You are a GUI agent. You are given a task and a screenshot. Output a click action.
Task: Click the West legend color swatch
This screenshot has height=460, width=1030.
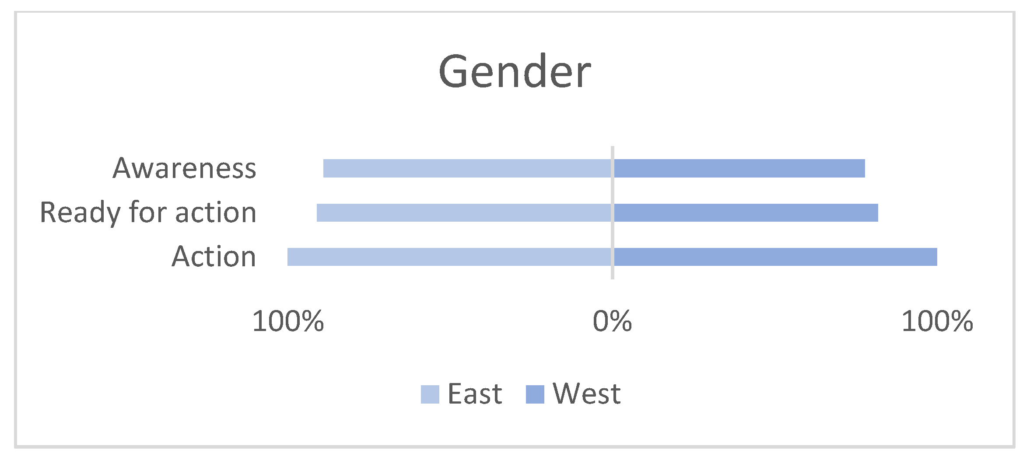(535, 394)
